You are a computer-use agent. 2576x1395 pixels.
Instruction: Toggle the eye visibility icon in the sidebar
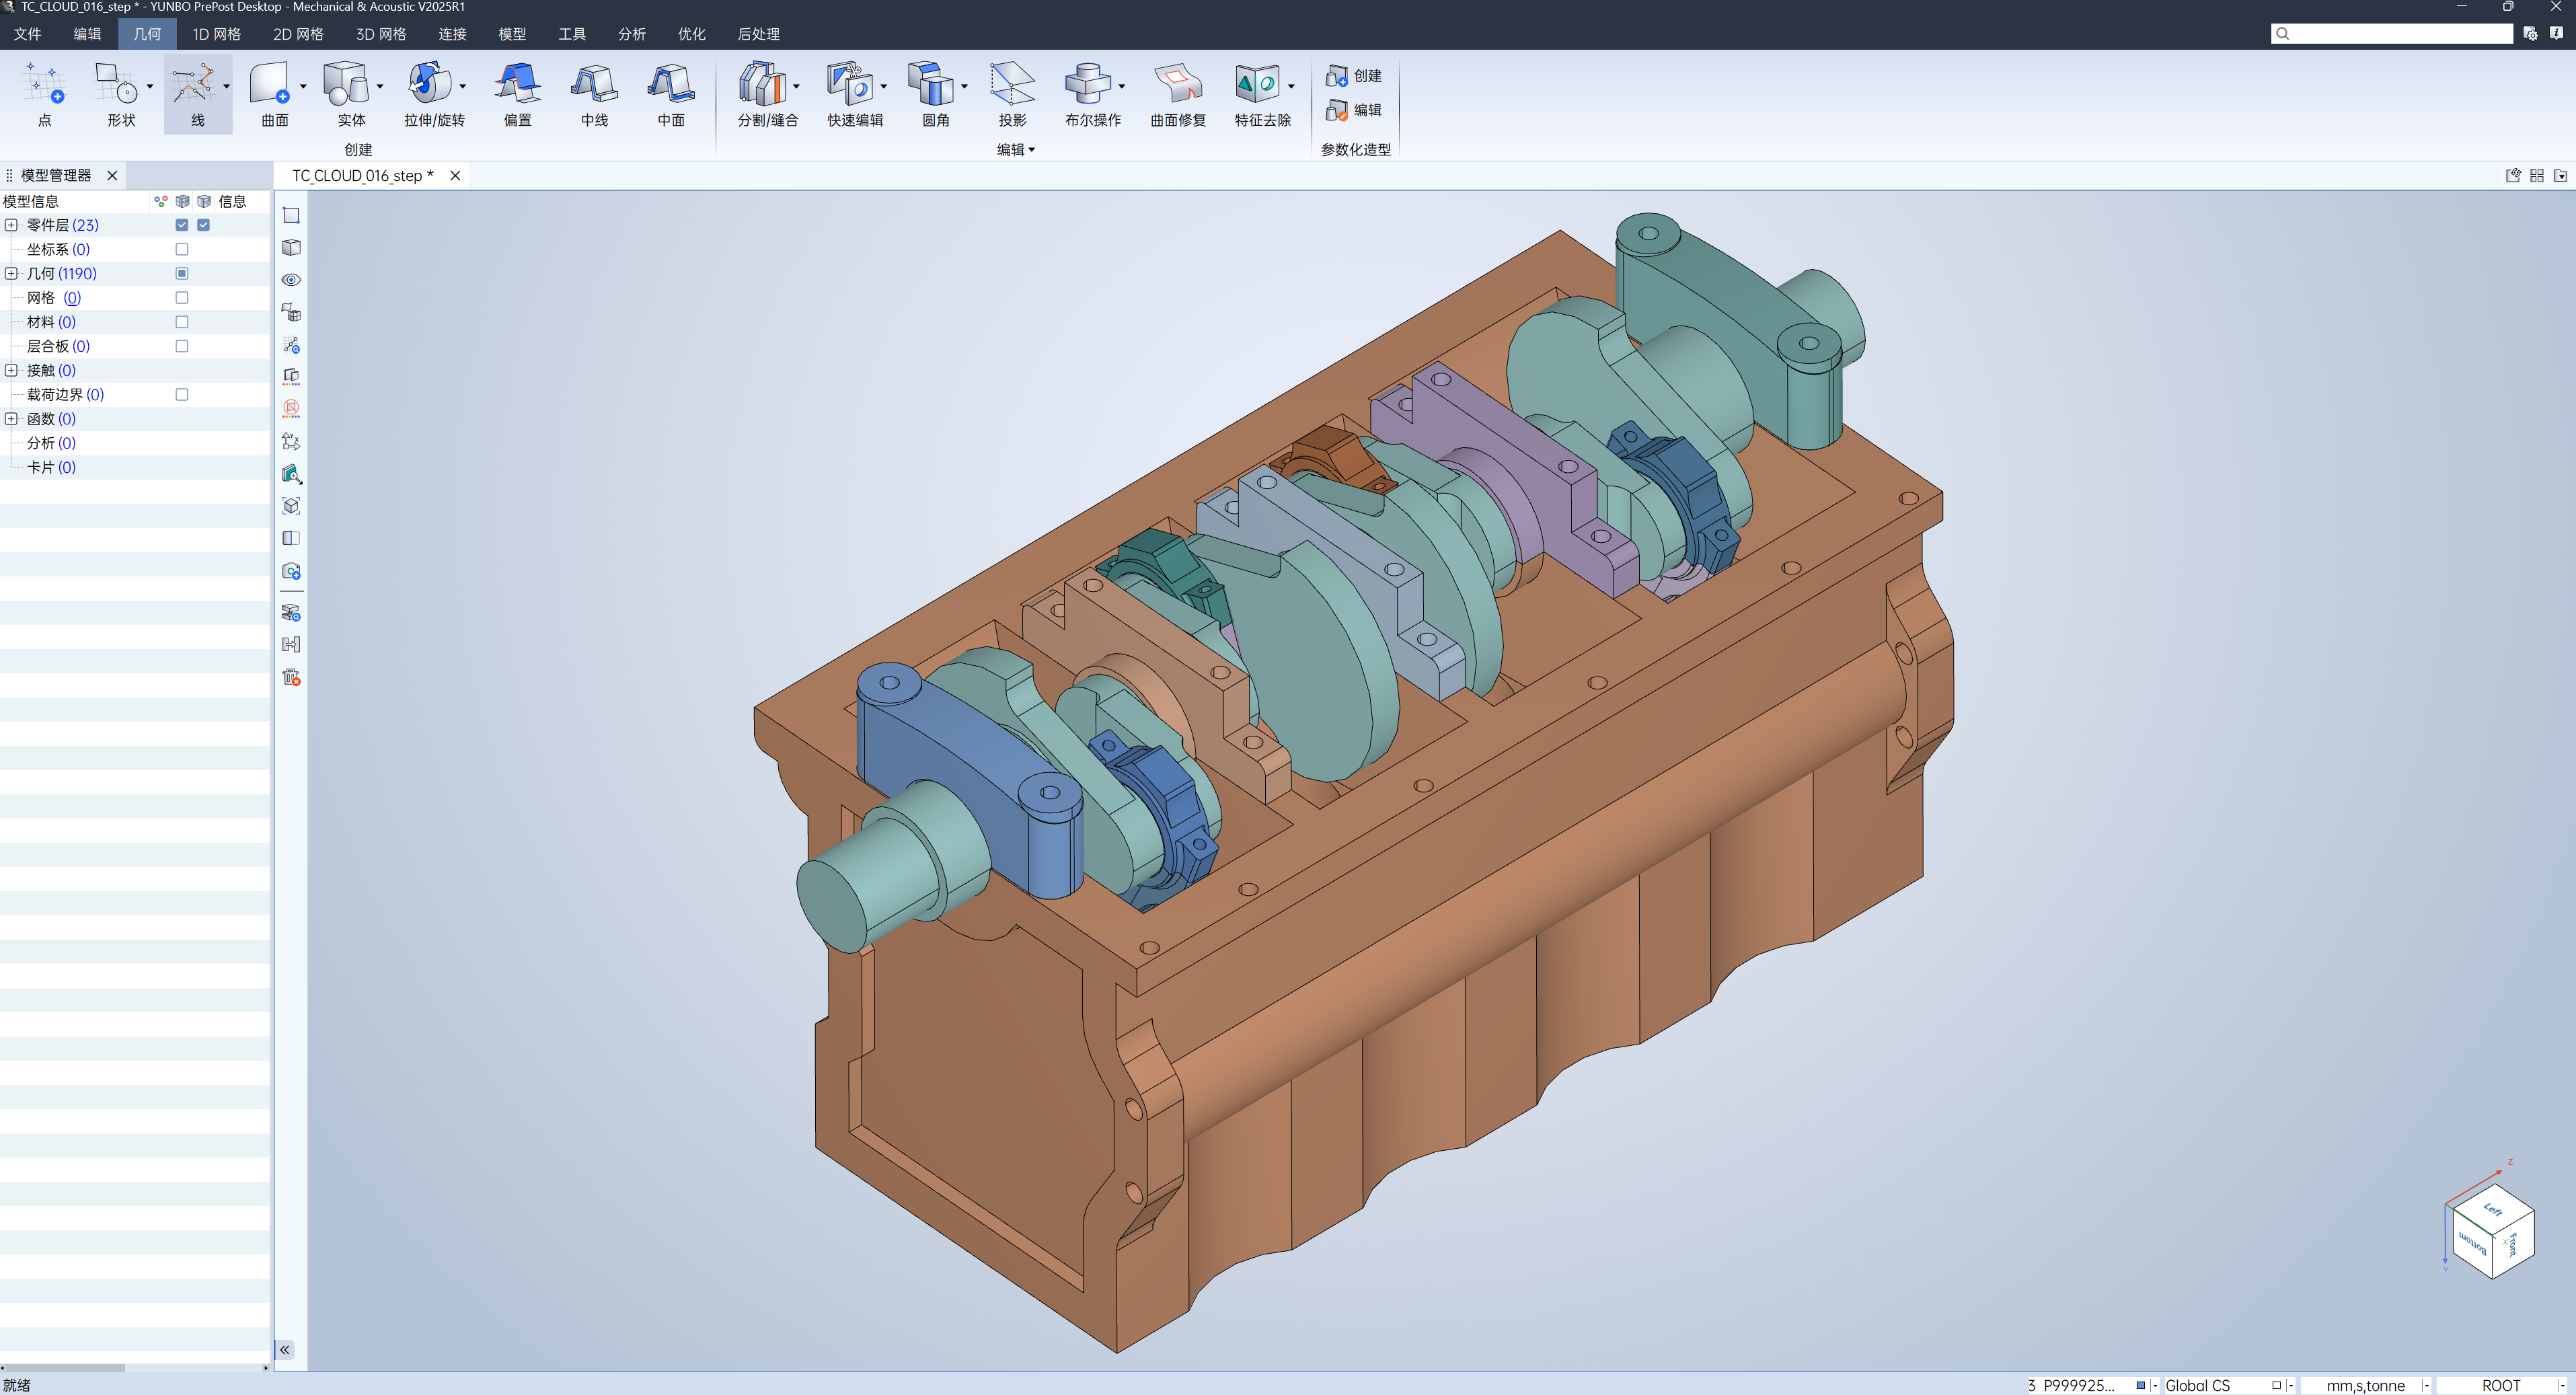(x=291, y=280)
